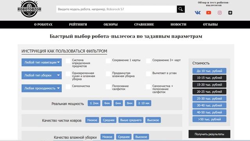Open the YouTube social icon
This screenshot has height=141, width=250.
click(x=209, y=13)
